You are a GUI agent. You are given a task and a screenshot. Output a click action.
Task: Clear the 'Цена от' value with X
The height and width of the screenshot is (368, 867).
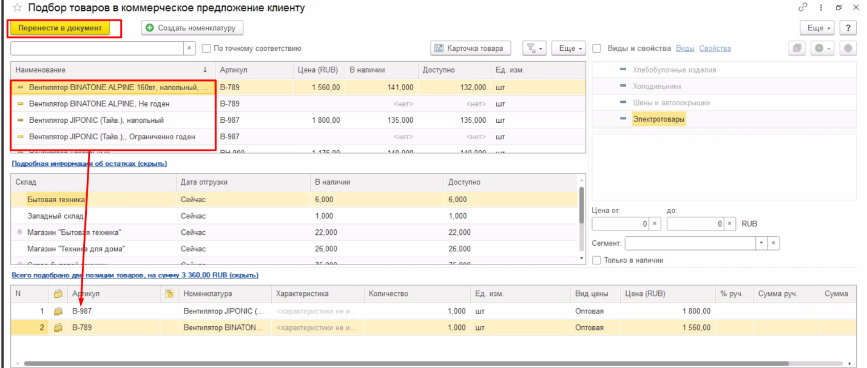coord(655,224)
